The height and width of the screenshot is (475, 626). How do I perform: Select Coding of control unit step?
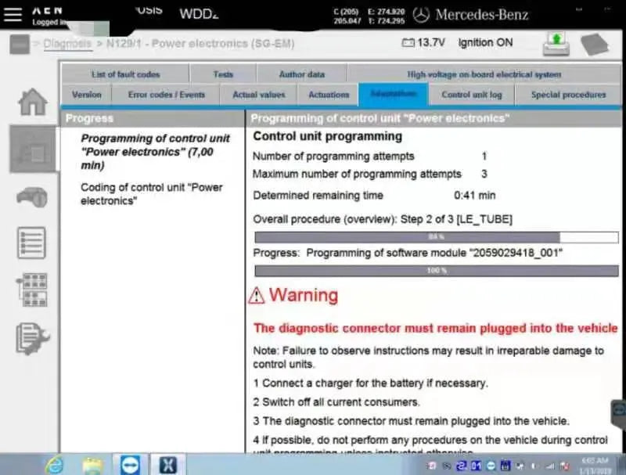pos(151,194)
